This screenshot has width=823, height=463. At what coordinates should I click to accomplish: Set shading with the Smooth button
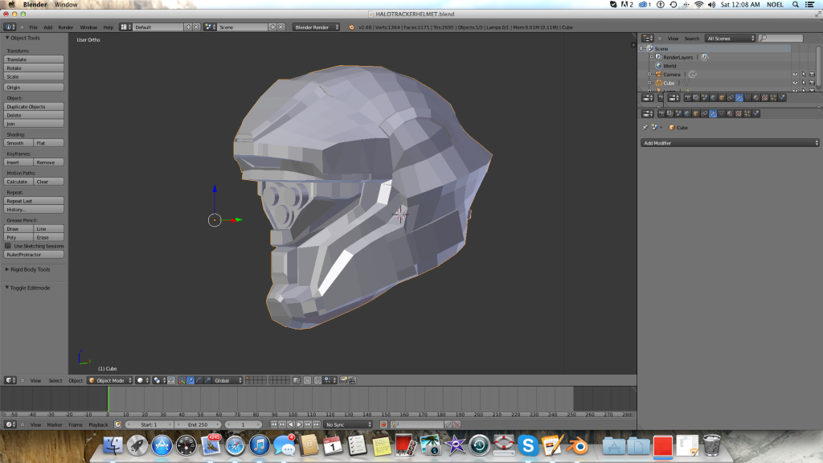[18, 143]
